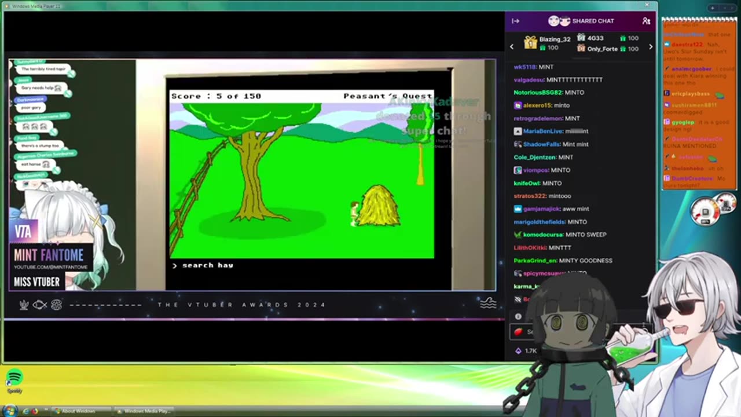Click daestra122 username in orange chat
This screenshot has width=741, height=417.
coord(687,44)
